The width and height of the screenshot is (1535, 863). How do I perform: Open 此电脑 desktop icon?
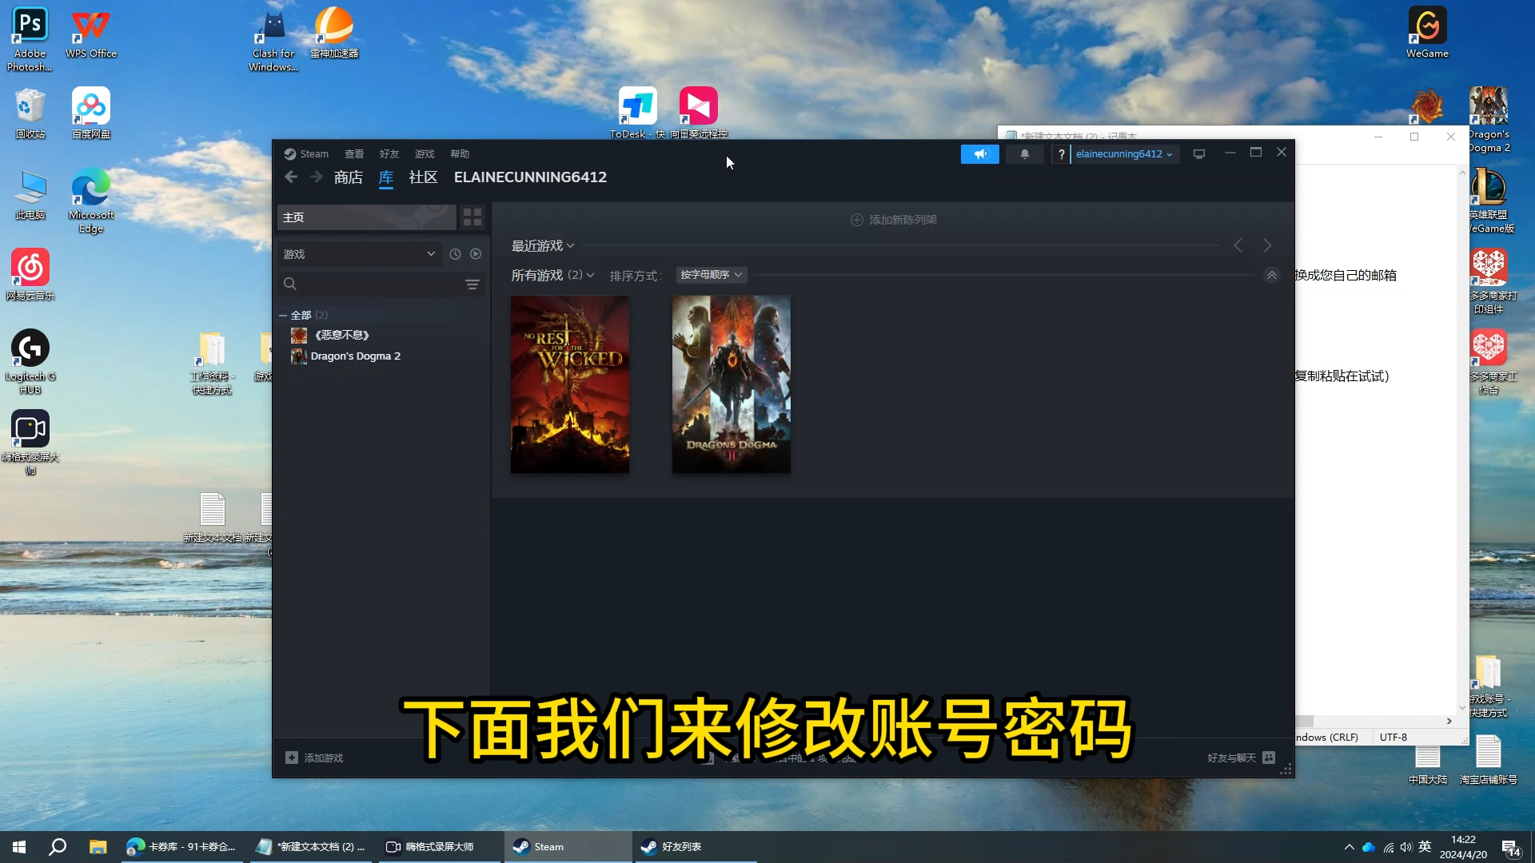(x=30, y=194)
